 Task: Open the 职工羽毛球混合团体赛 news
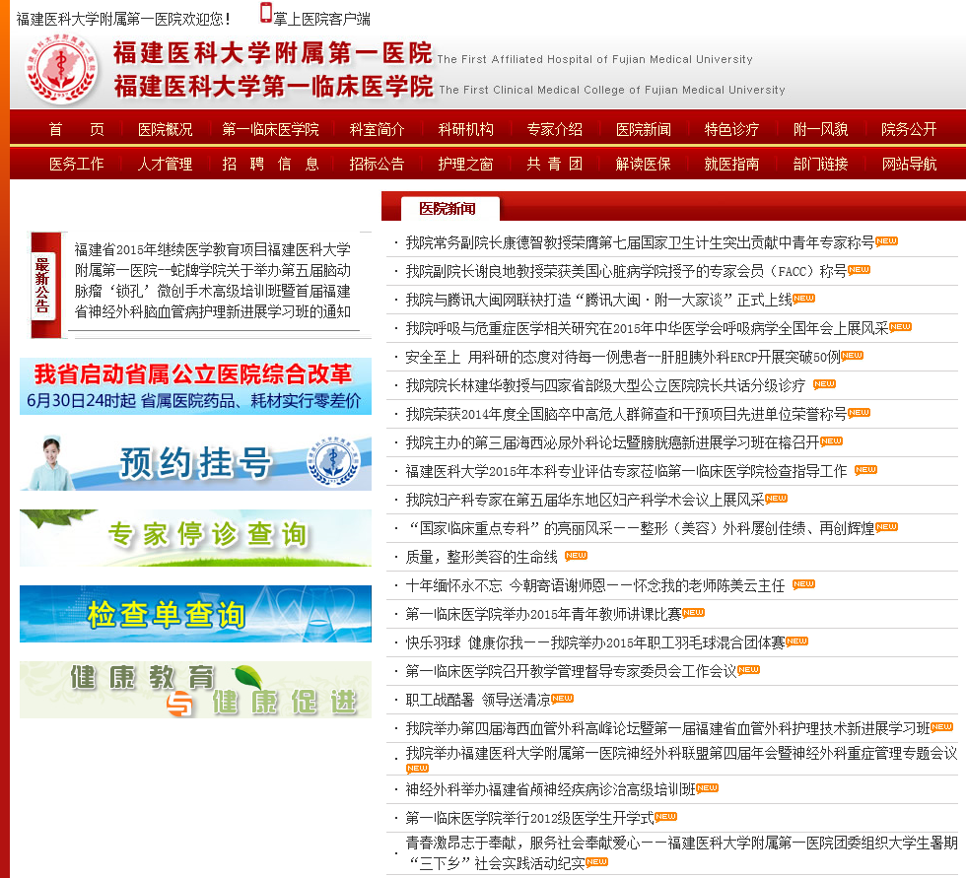coord(595,642)
